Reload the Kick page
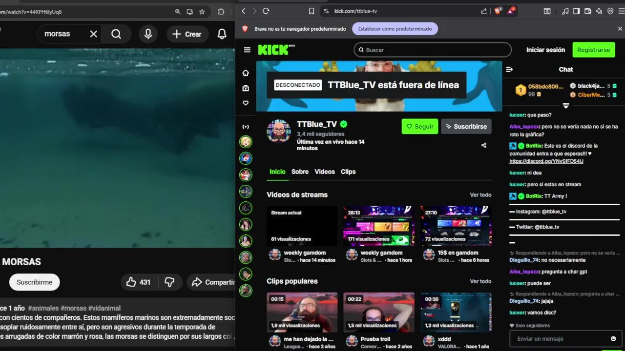The image size is (625, 351). point(266,11)
